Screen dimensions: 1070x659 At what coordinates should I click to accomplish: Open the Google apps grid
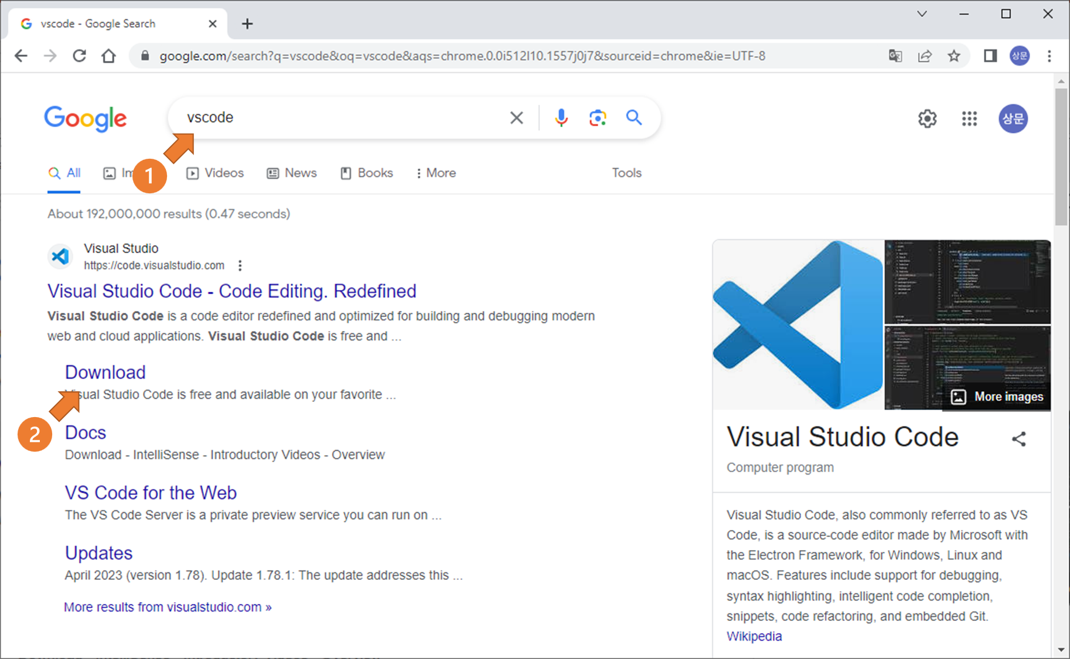(969, 119)
